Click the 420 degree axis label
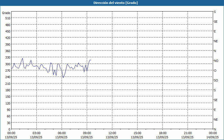Image resolution: width=224 pixels, height=140 pixels. (x=8, y=38)
